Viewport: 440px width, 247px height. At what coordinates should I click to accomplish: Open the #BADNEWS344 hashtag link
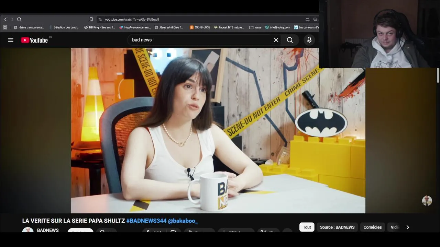click(146, 221)
